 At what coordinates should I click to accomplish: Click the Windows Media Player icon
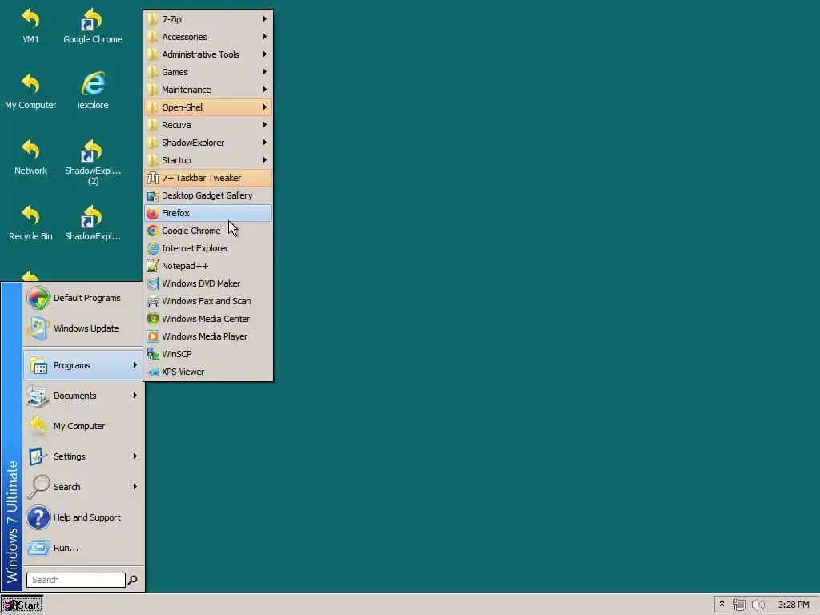(x=152, y=336)
